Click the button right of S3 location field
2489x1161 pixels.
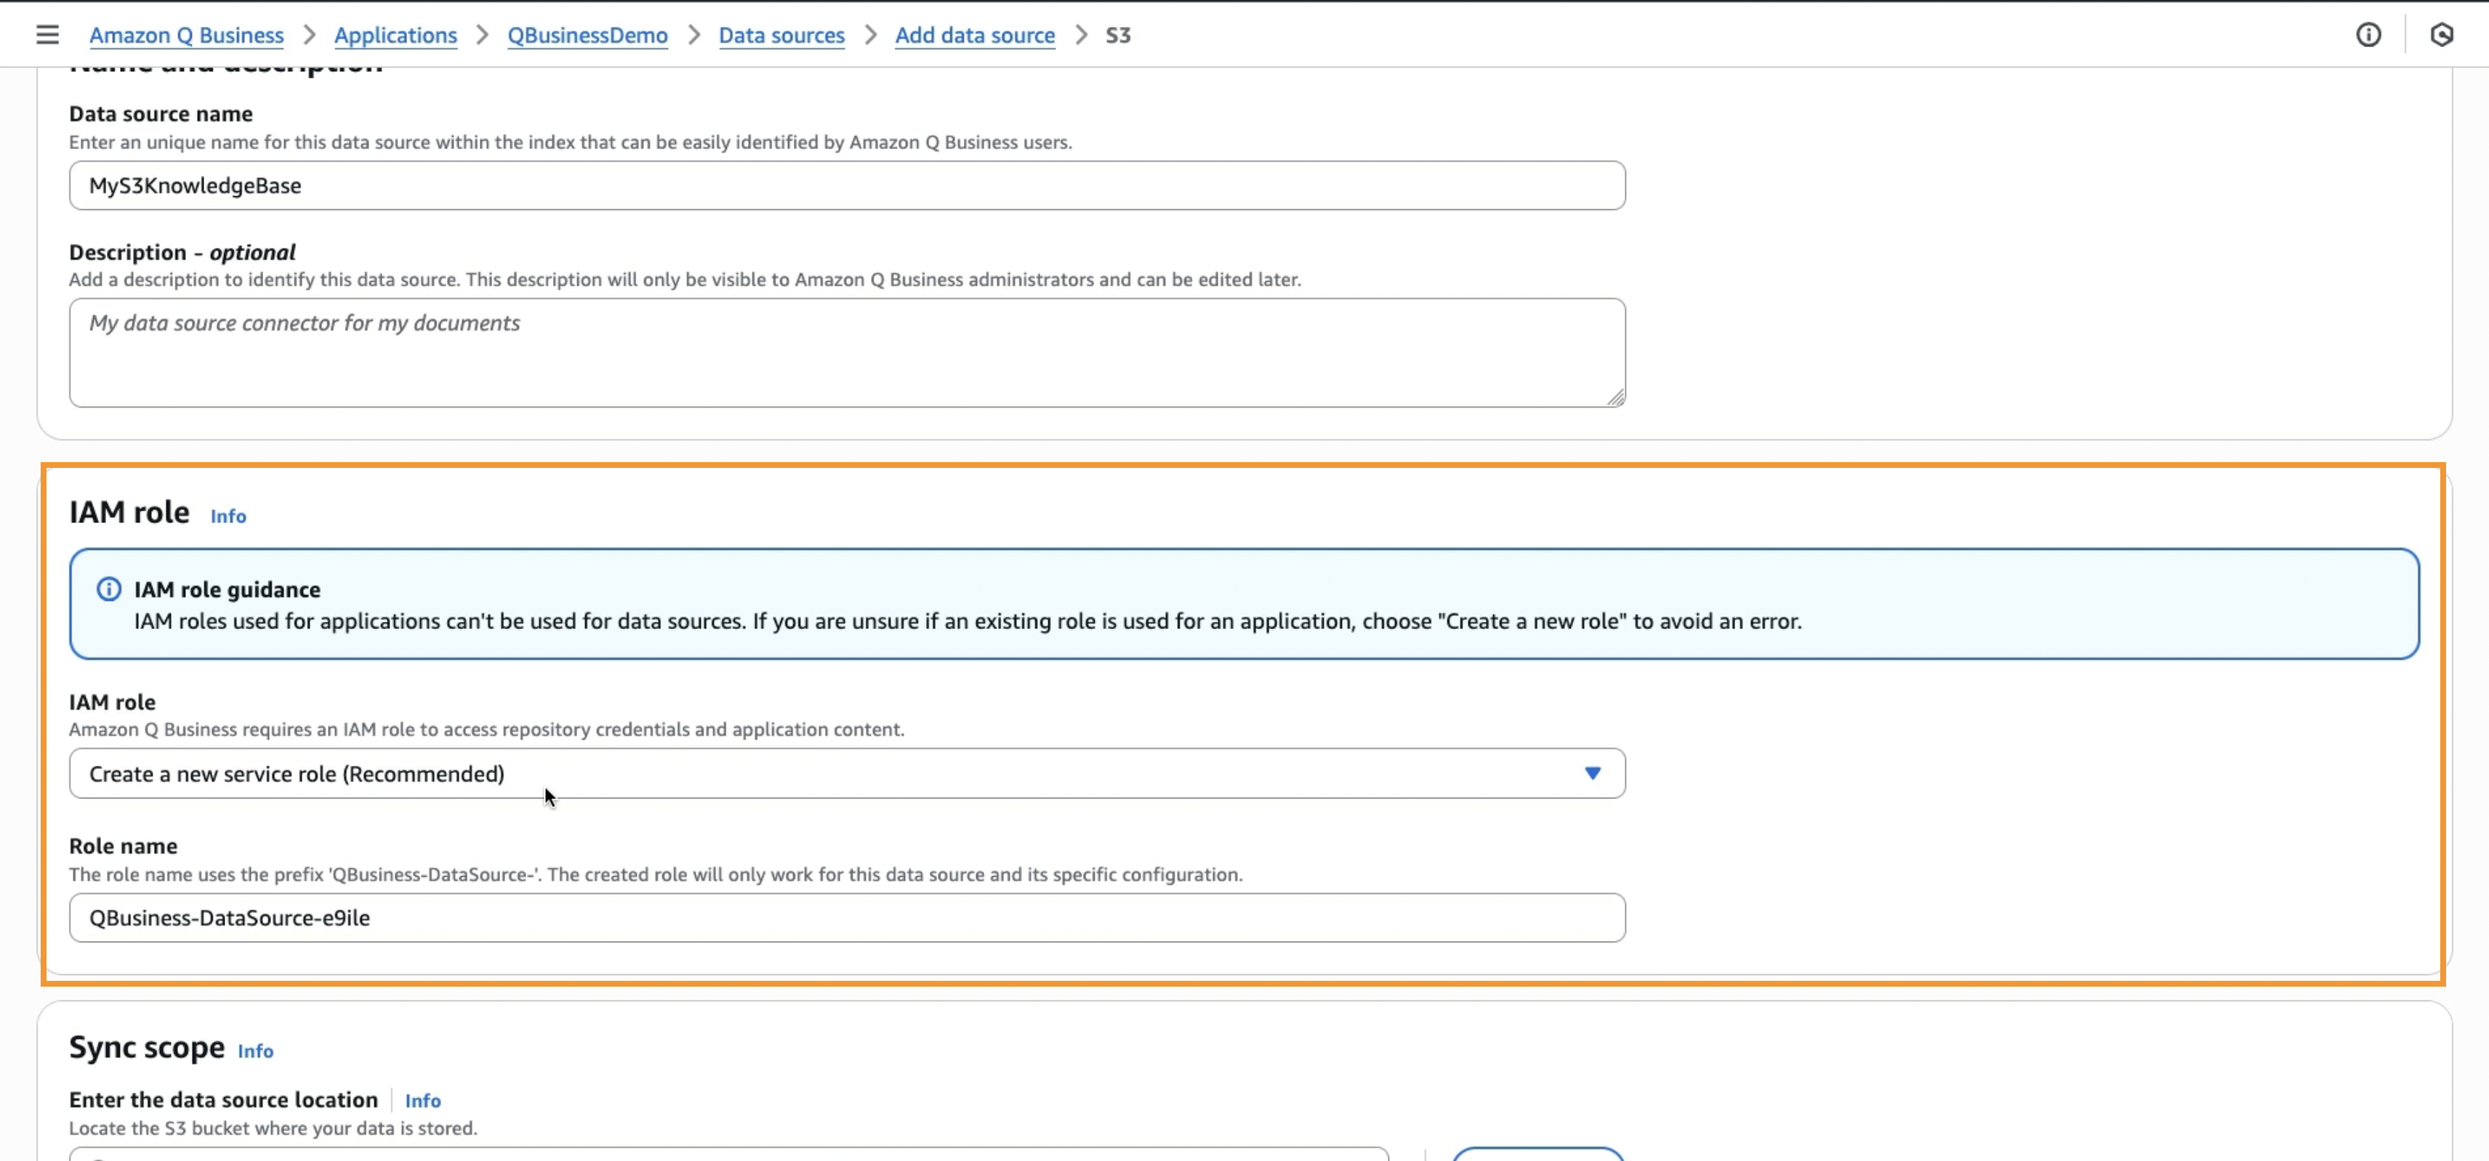point(1537,1154)
